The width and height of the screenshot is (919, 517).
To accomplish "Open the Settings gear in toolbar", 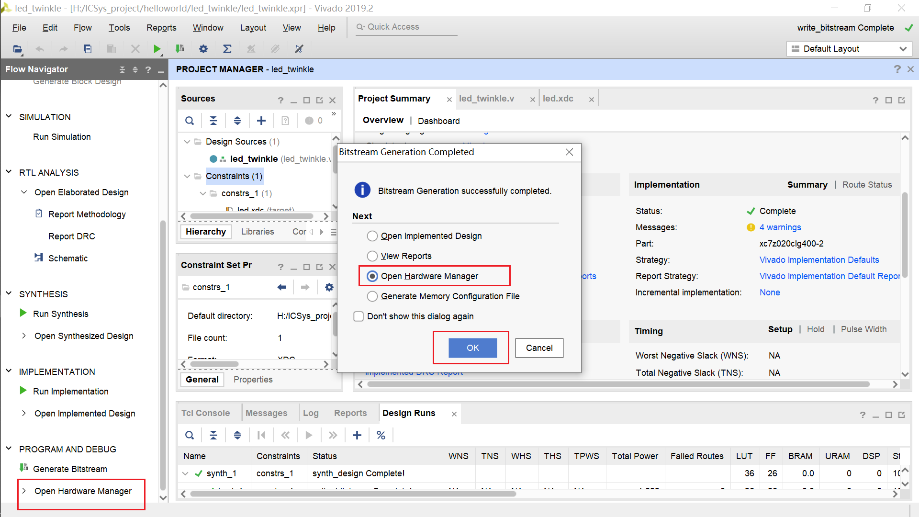I will coord(203,49).
